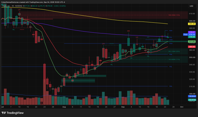The width and height of the screenshot is (198, 117).
Task: Click the Tesla, Inc. symbol title
Action: pyautogui.click(x=7, y=6)
